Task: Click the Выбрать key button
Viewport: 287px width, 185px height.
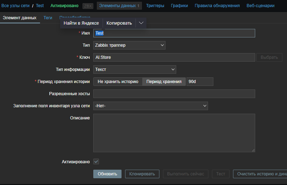Action: [269, 57]
